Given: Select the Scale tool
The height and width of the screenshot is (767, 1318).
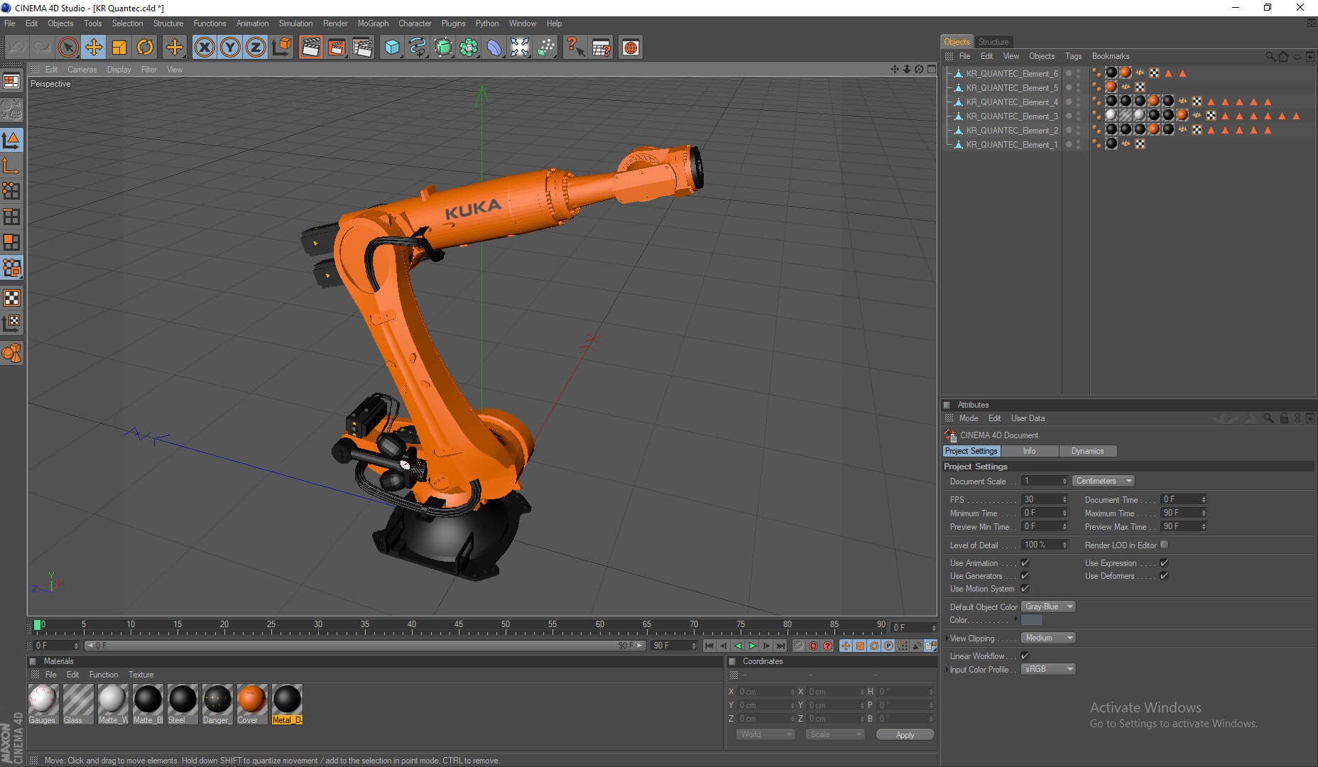Looking at the screenshot, I should [119, 48].
